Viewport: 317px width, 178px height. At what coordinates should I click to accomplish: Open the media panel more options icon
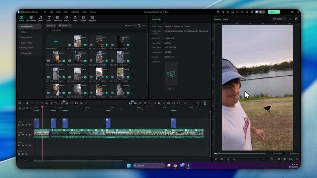[144, 26]
